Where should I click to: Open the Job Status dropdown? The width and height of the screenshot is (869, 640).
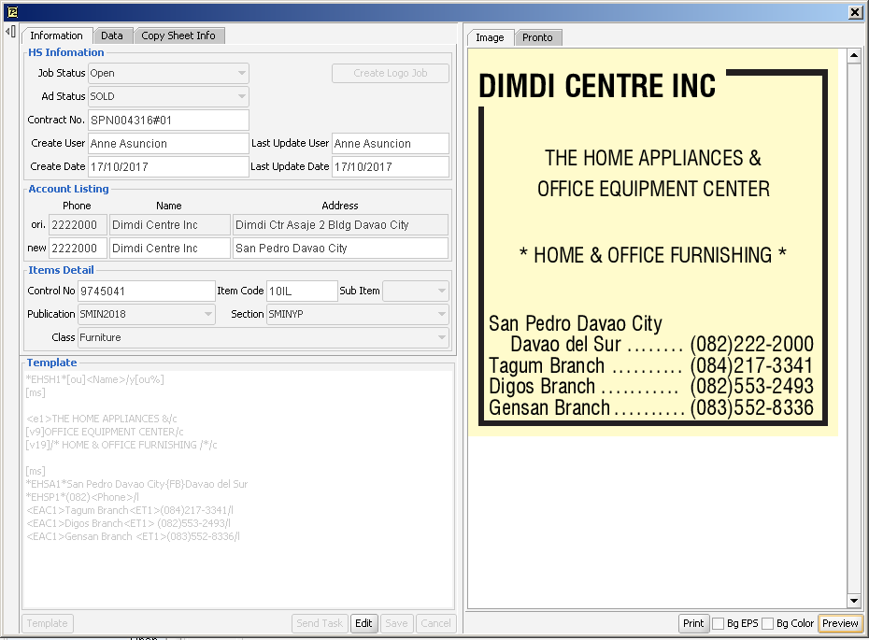point(168,73)
